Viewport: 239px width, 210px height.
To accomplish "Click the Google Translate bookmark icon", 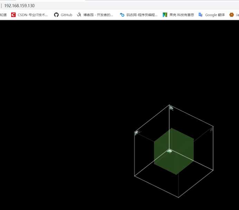I will coord(201,15).
